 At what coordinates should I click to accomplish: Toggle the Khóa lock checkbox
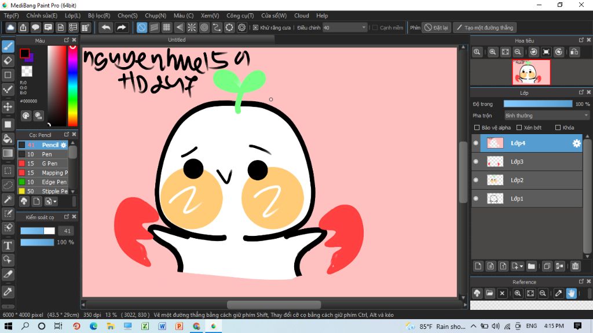pyautogui.click(x=558, y=128)
